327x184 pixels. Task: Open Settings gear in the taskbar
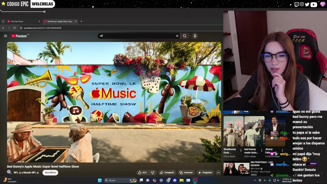(x=161, y=180)
